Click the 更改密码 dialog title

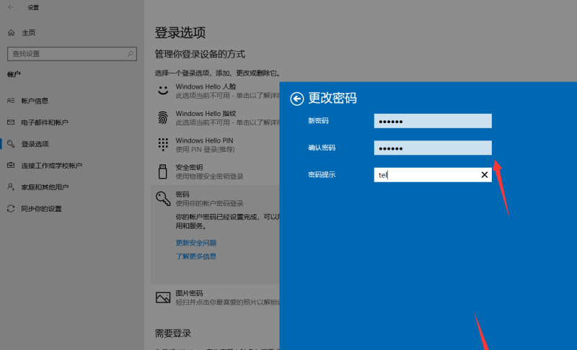(x=332, y=98)
